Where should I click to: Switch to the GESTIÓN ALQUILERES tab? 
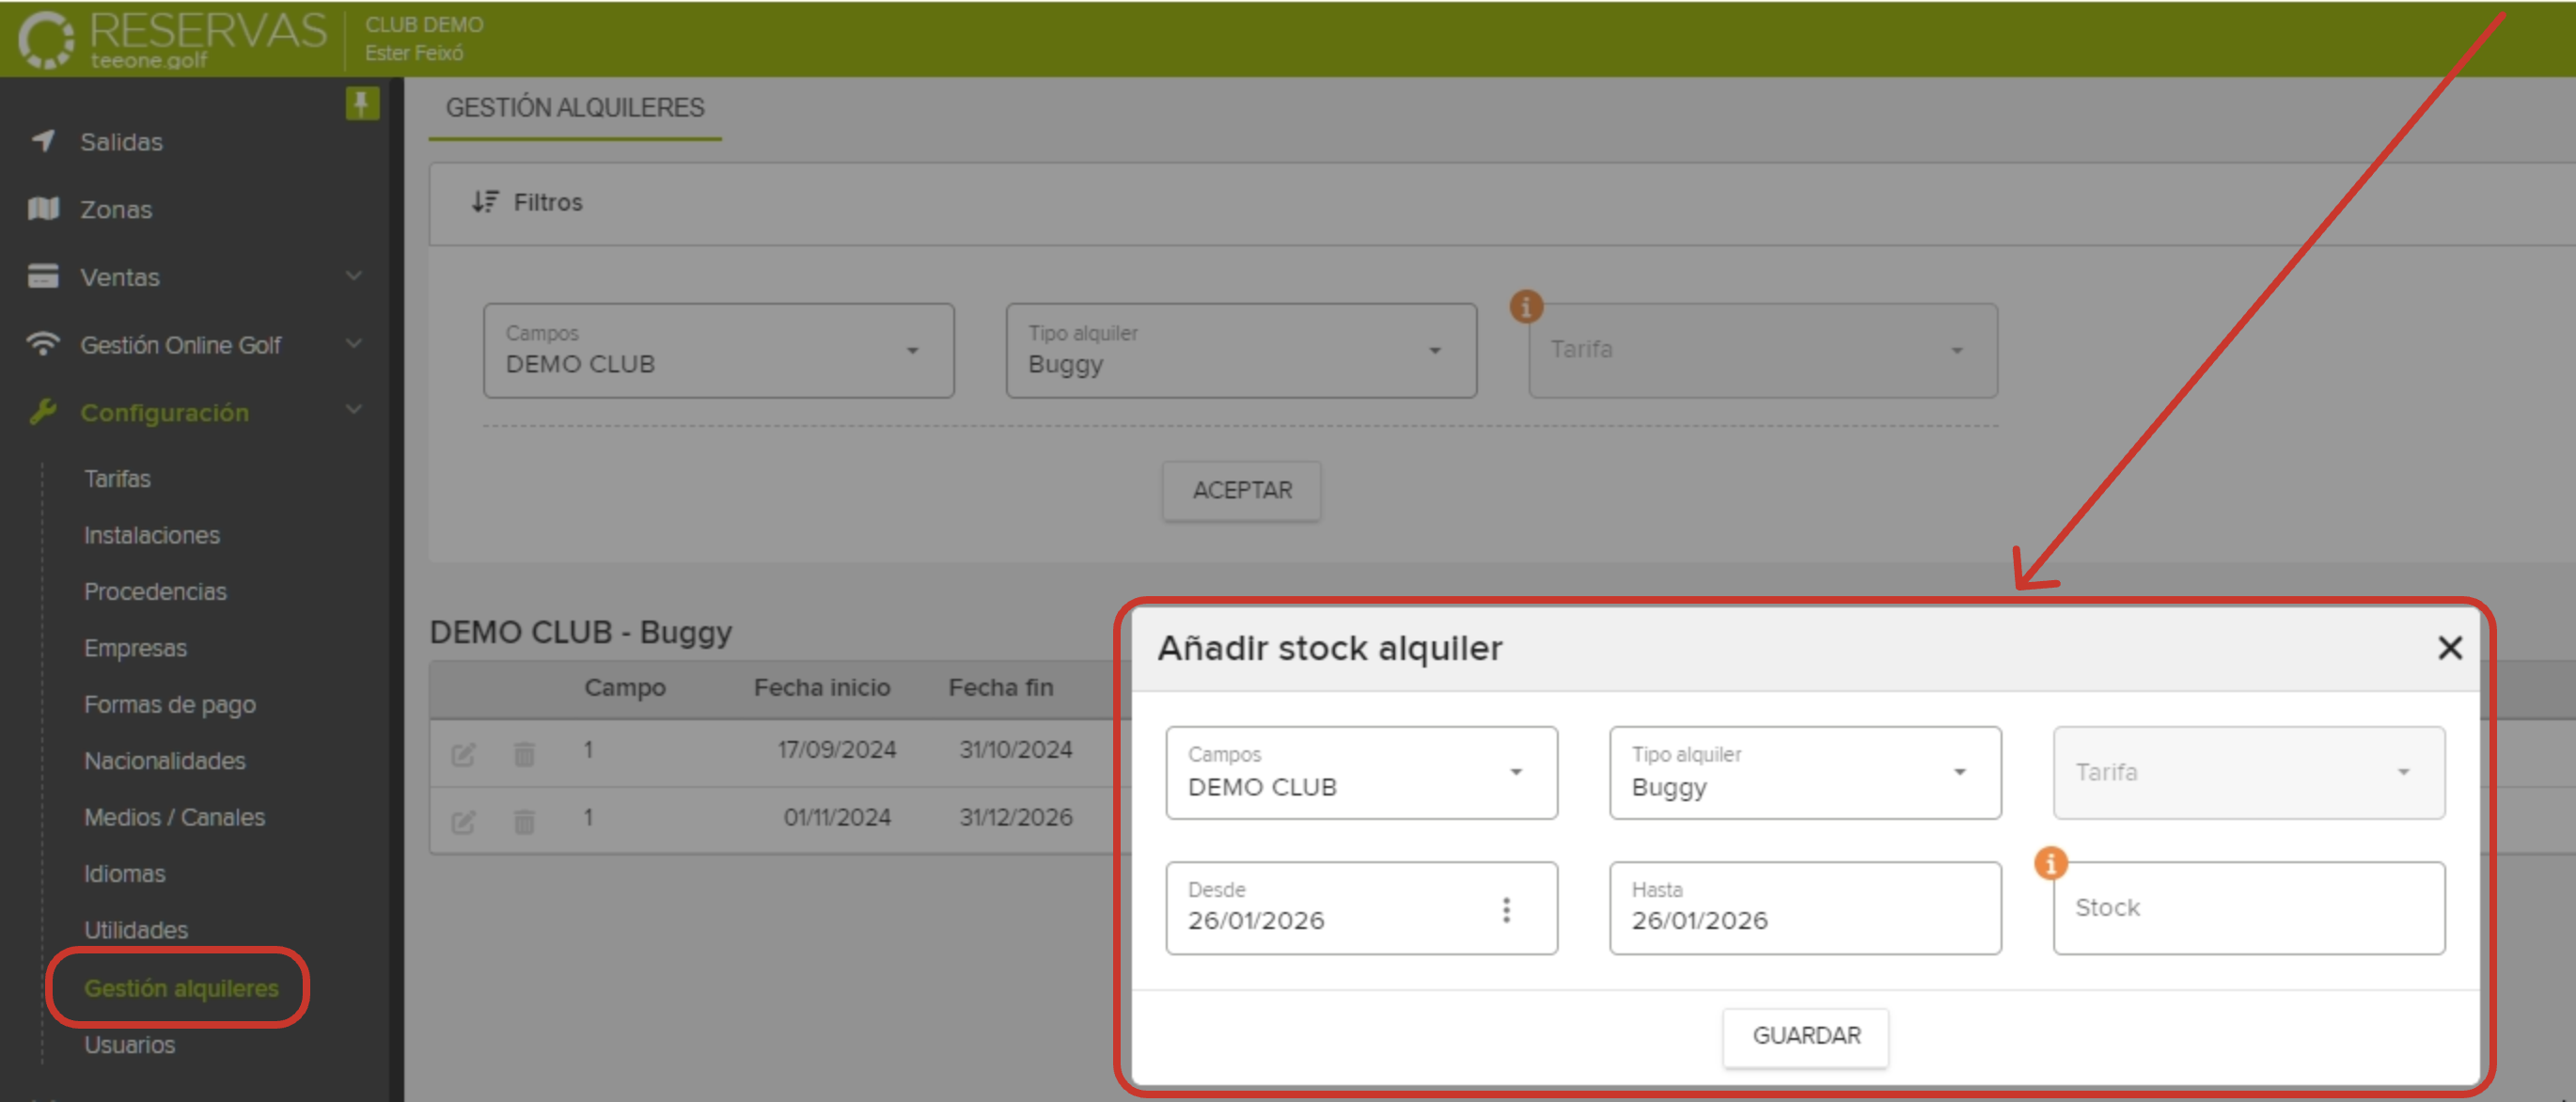[x=575, y=107]
